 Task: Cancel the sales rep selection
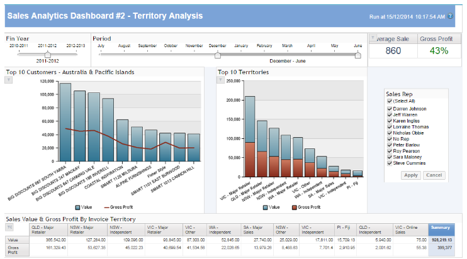click(x=434, y=175)
